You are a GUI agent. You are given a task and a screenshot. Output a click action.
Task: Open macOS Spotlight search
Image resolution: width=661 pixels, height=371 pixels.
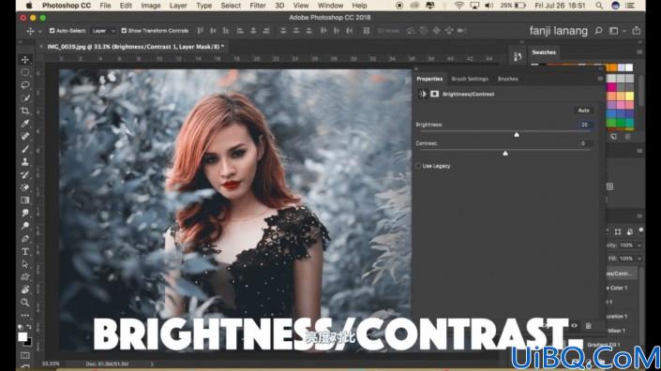point(599,6)
